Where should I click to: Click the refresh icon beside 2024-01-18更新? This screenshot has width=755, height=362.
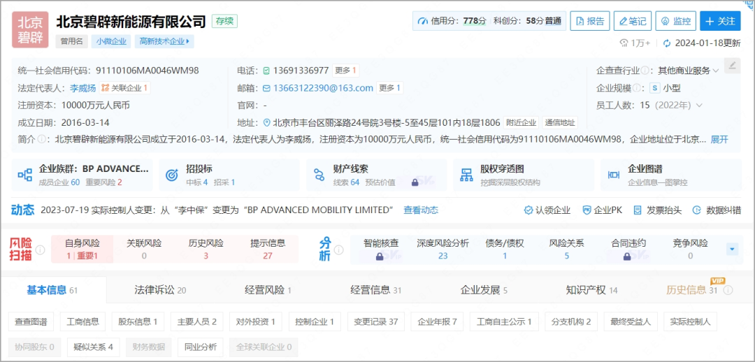click(667, 43)
